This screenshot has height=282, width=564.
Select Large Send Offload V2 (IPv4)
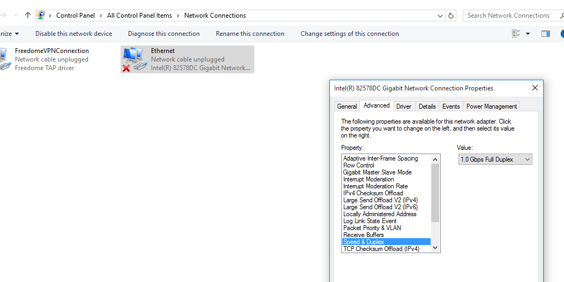pos(386,200)
